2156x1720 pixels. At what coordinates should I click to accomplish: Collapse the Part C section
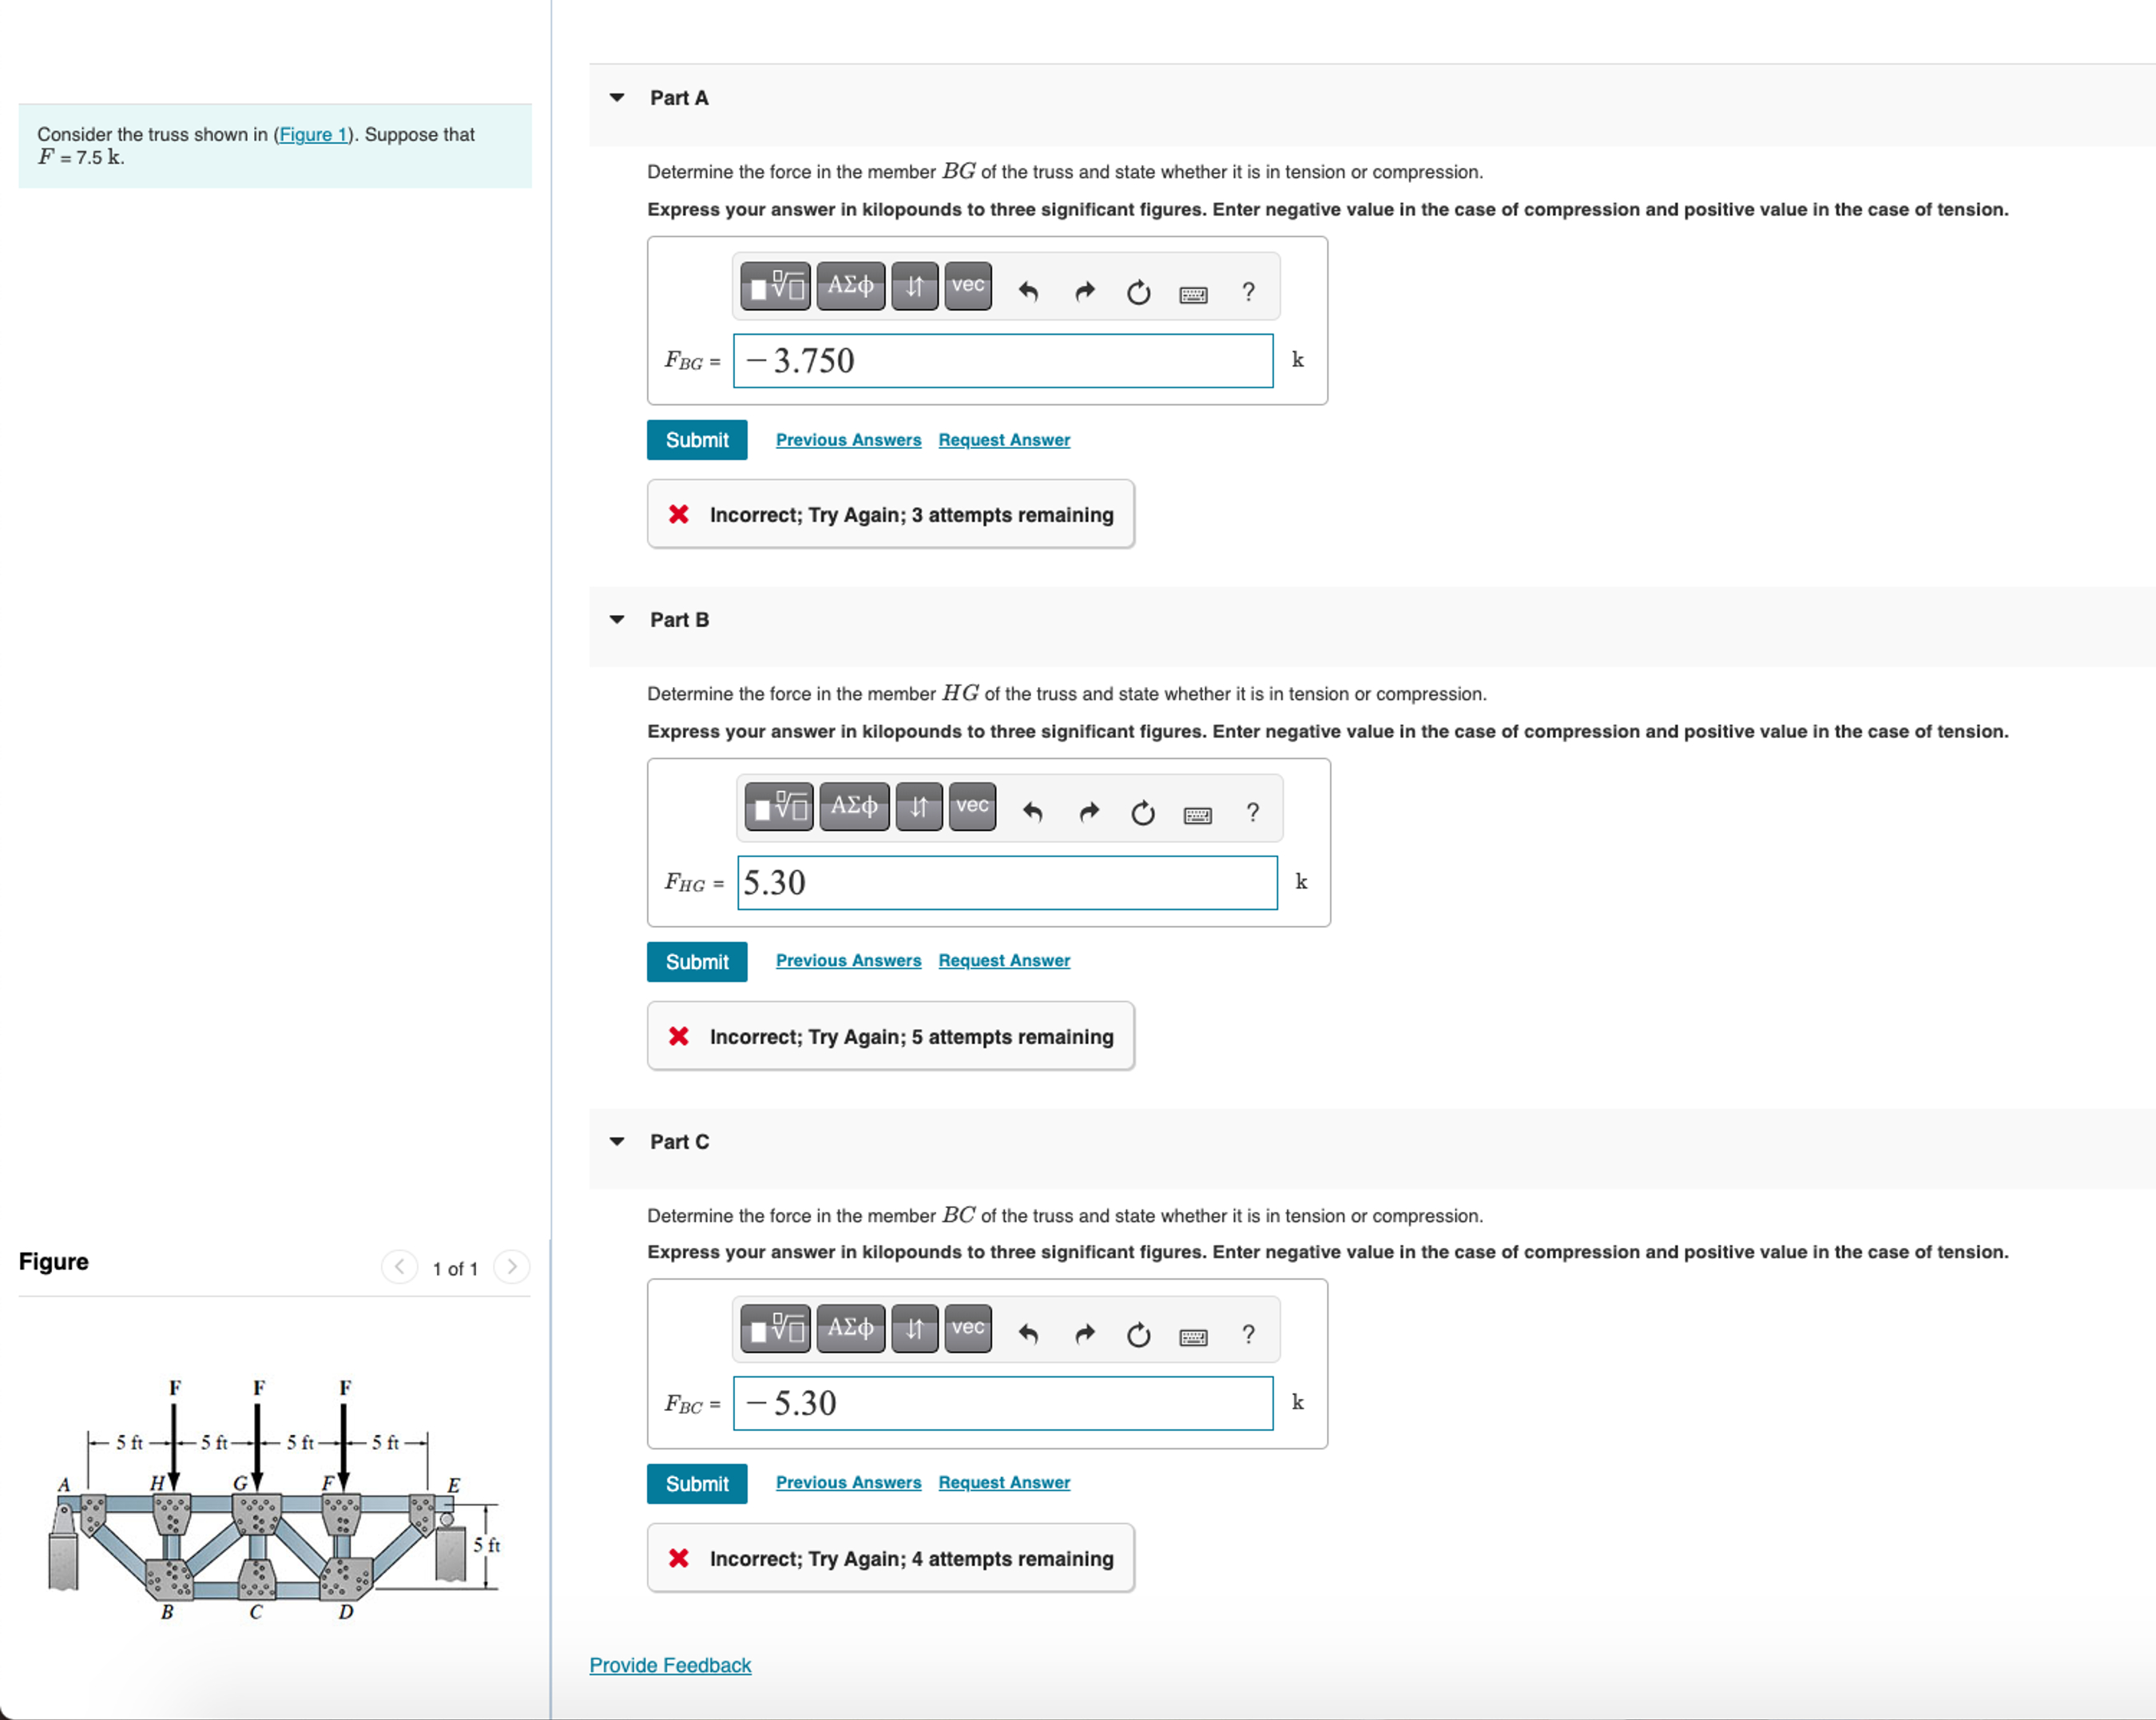pyautogui.click(x=617, y=1141)
